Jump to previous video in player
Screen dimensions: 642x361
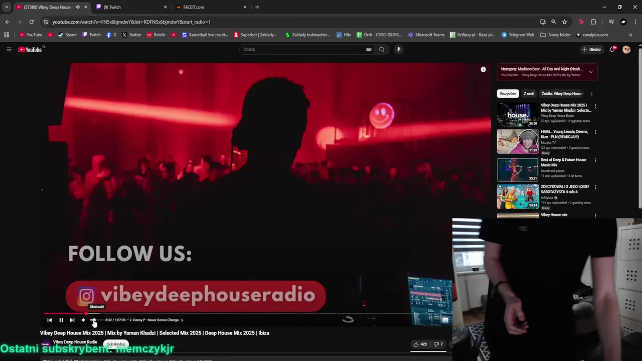(x=49, y=320)
